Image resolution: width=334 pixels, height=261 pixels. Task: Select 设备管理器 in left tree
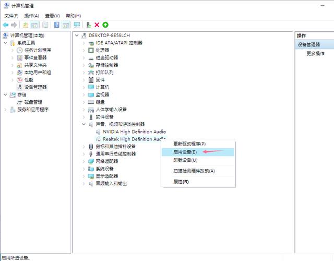(35, 87)
